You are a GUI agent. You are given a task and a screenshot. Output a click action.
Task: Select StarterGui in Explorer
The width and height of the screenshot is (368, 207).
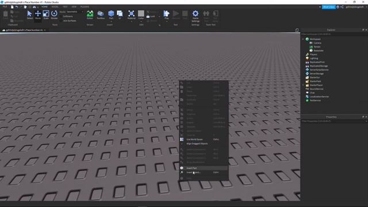pos(315,78)
